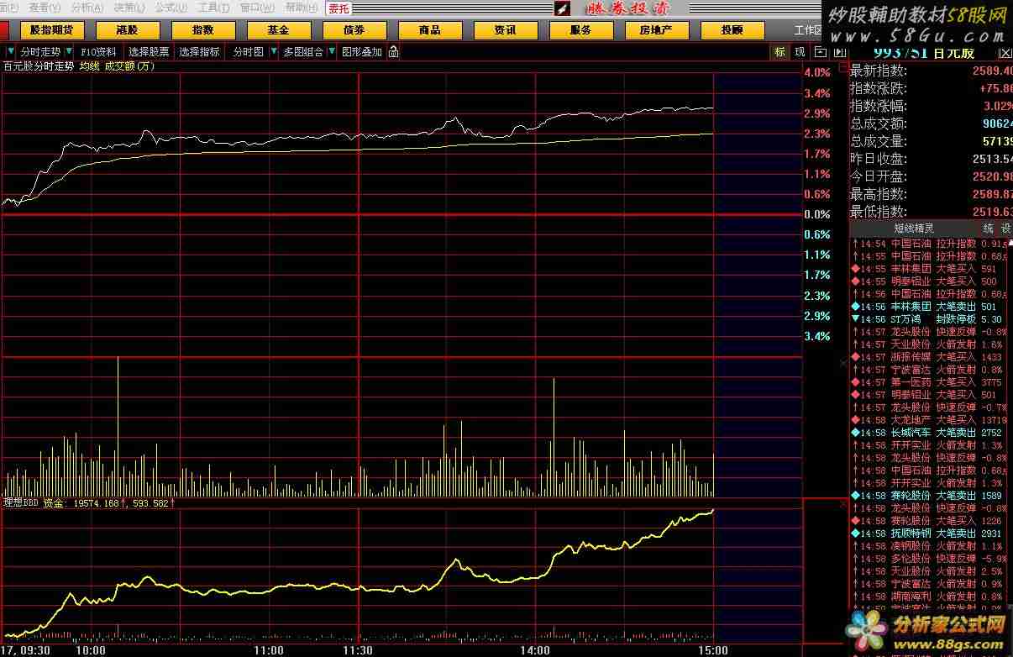Screen dimensions: 1013x657
Task: Open the dropdown arrow before 图形叠加
Action: pos(333,51)
